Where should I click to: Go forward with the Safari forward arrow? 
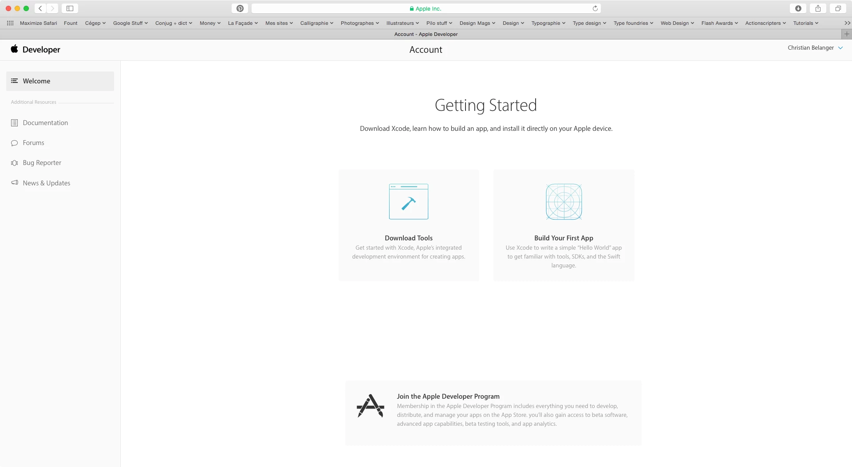(x=52, y=8)
